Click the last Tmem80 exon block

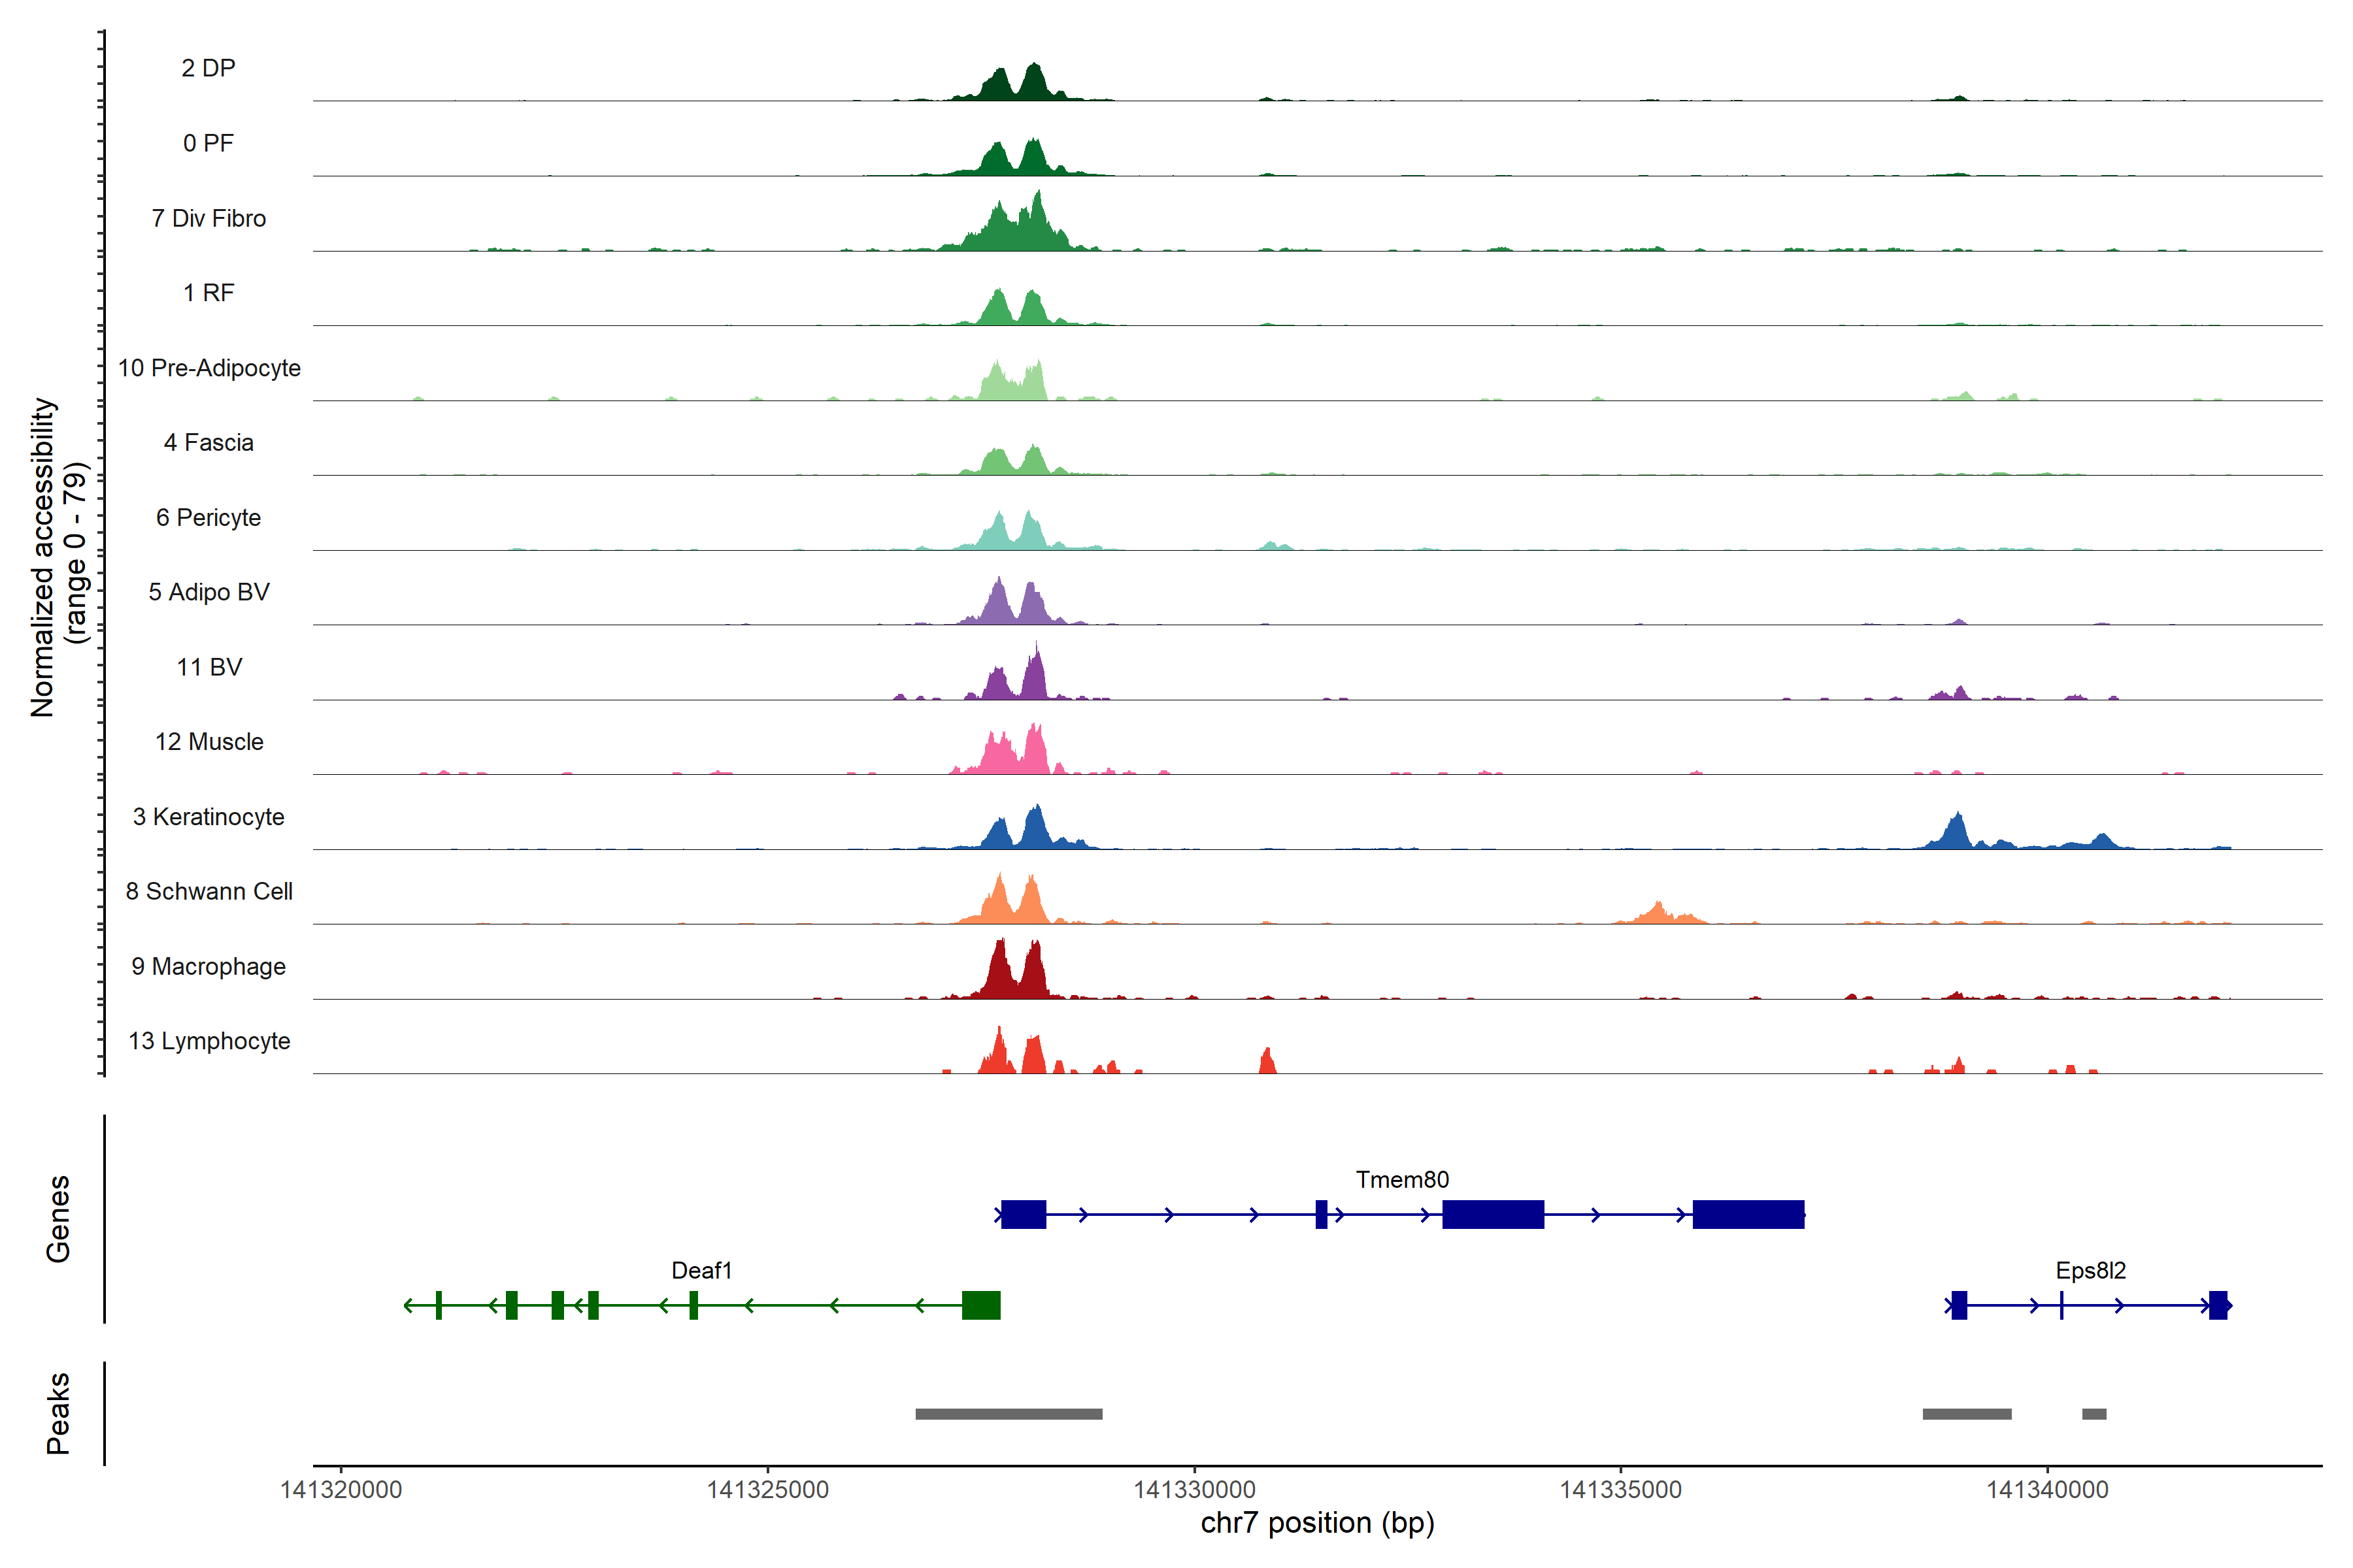(1748, 1214)
